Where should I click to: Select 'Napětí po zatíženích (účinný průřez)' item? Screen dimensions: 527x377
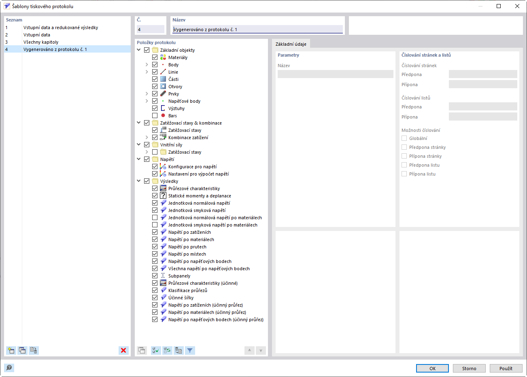pos(206,305)
